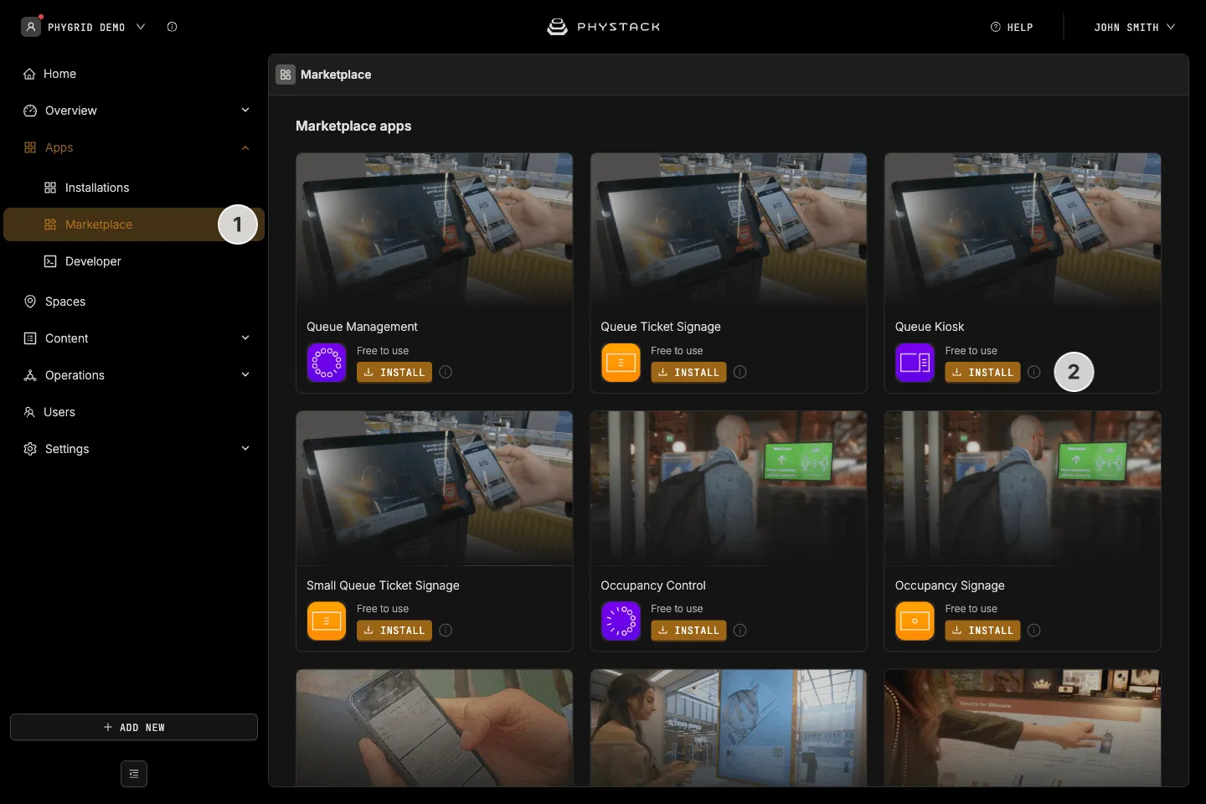Install the Queue Kiosk app

click(982, 372)
